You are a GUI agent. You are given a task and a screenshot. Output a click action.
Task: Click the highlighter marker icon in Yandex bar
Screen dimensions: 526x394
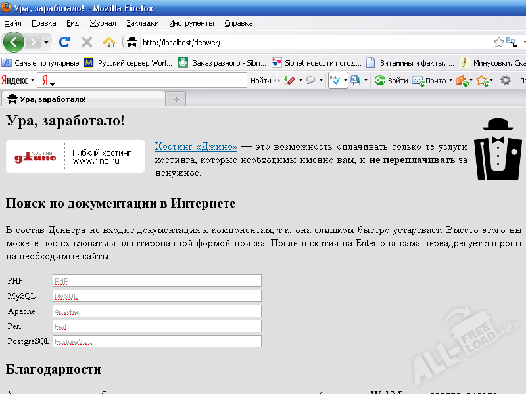(x=289, y=81)
